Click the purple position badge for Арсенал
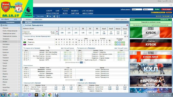Screen dimensions: 173x97 pos(25,44)
